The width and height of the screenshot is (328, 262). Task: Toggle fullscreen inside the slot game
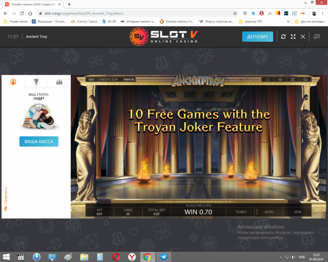click(293, 79)
